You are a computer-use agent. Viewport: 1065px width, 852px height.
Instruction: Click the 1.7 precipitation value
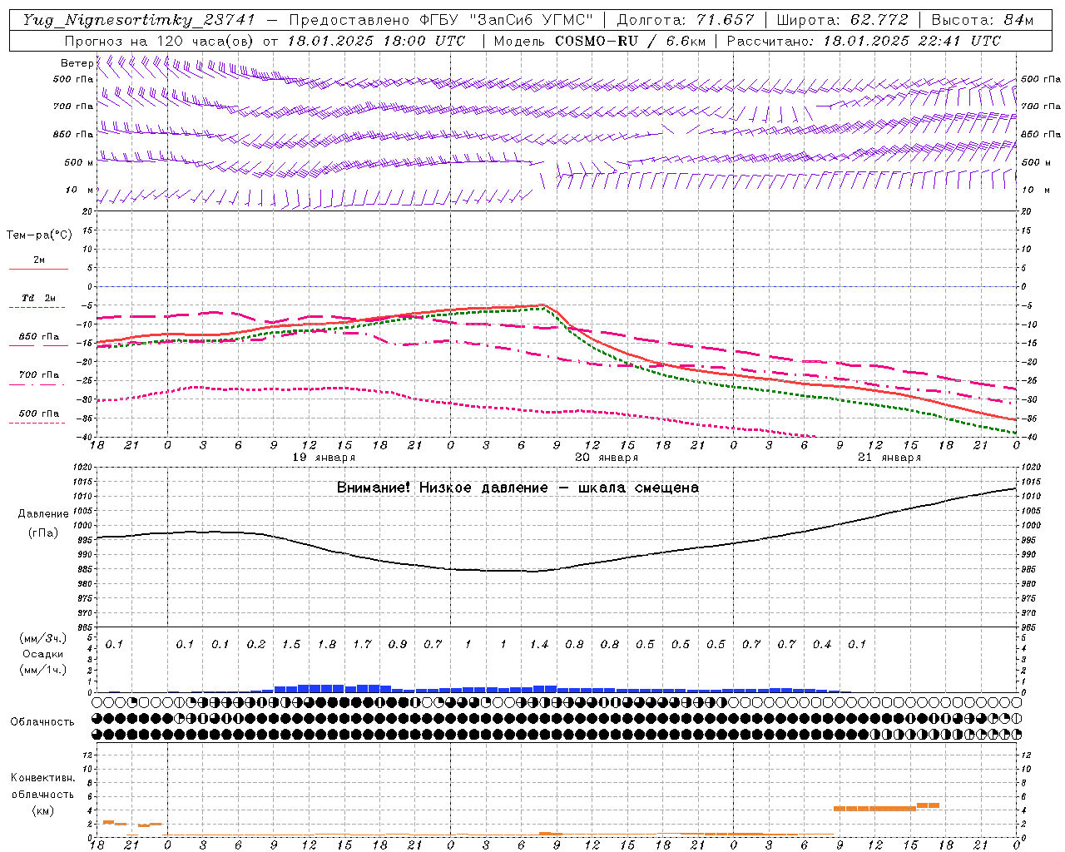(362, 644)
